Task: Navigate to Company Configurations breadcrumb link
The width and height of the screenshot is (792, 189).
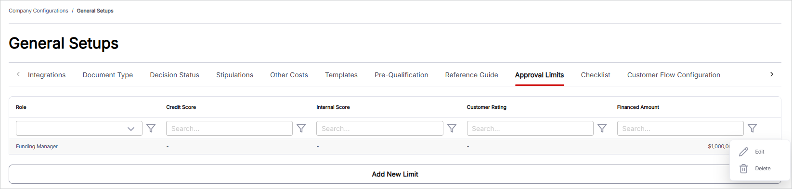Action: (x=39, y=11)
